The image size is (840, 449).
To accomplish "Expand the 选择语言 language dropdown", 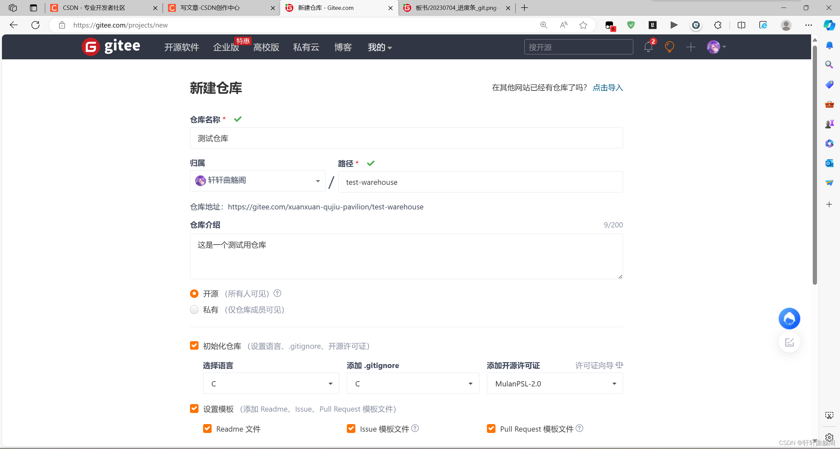I will point(271,383).
